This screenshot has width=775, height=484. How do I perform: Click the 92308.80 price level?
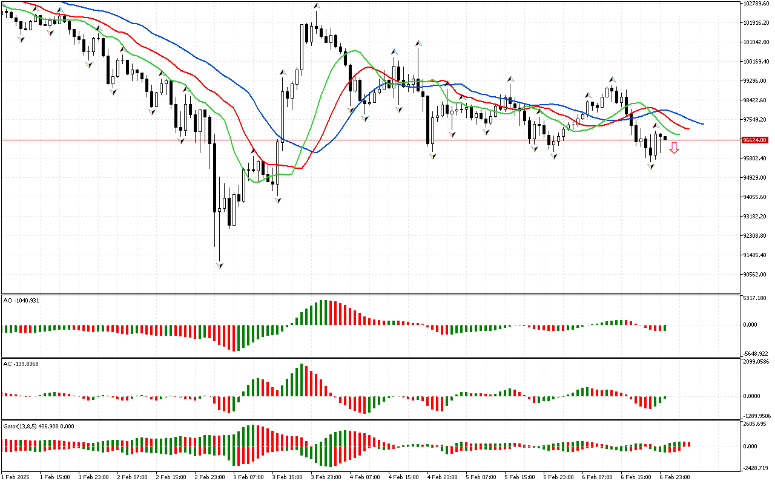click(x=754, y=236)
